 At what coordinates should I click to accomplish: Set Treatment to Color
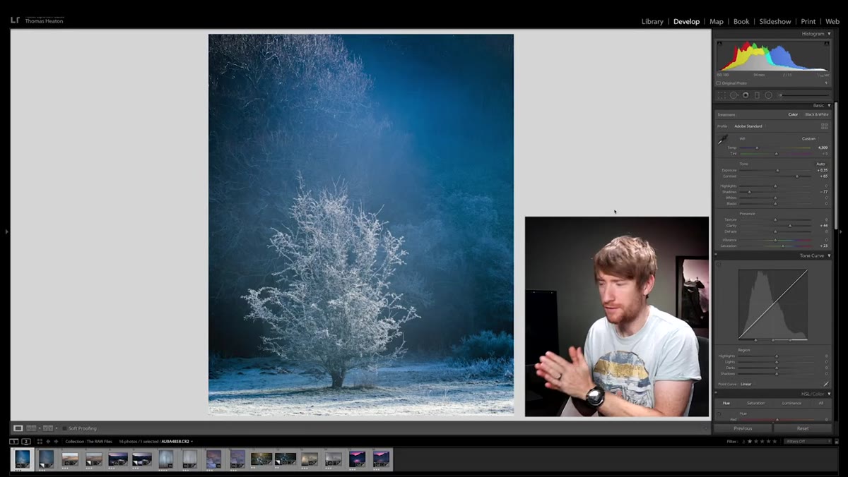(793, 114)
